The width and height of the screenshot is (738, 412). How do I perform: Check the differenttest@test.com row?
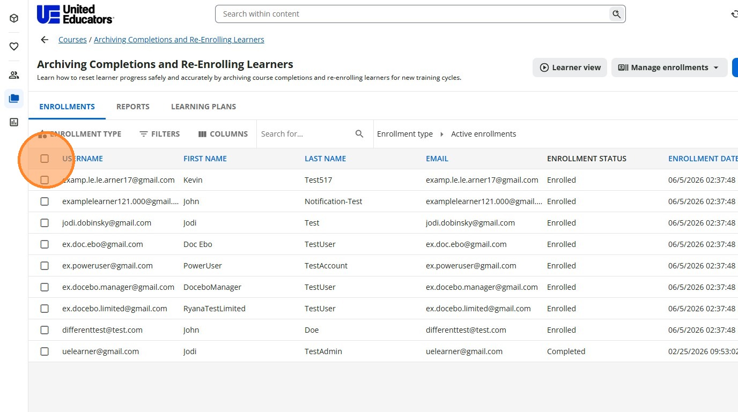pyautogui.click(x=45, y=330)
